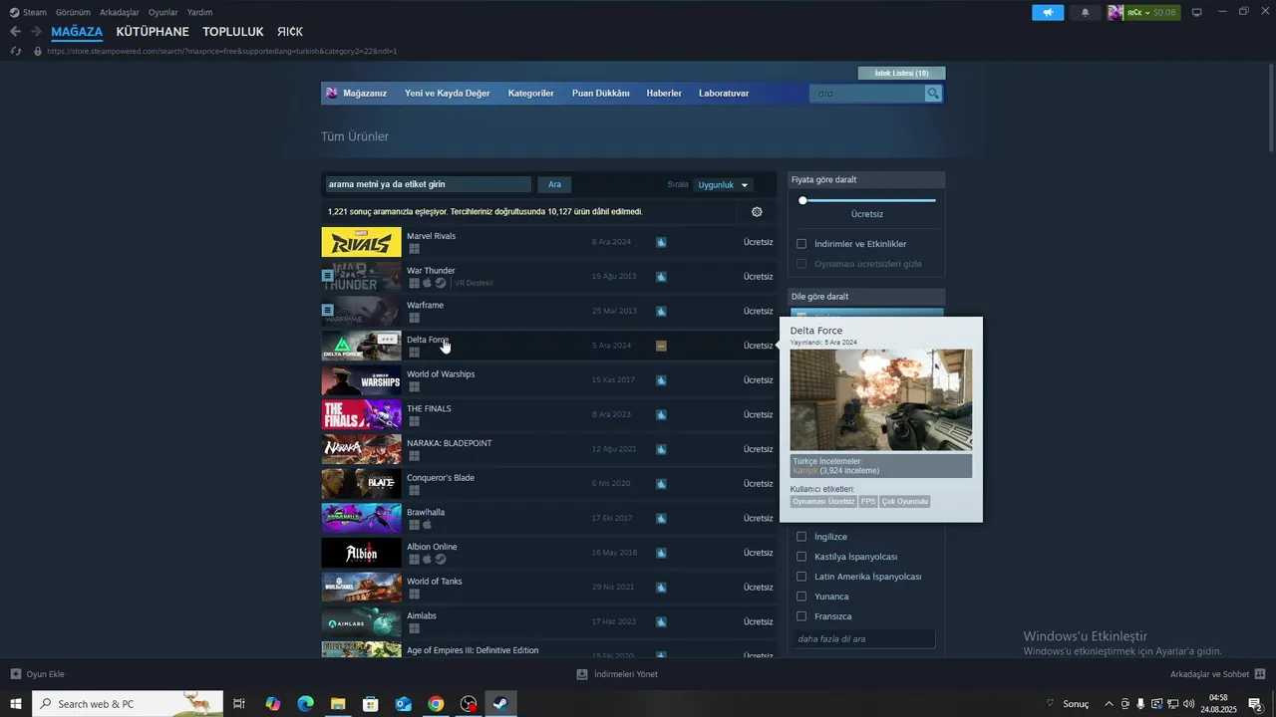Click the yellow icon on Delta Force row

[661, 346]
